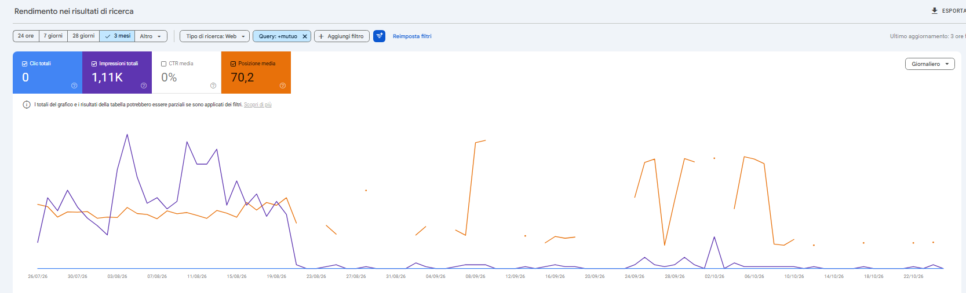966x293 pixels.
Task: Click the Reimposta filtri link
Action: coord(412,36)
